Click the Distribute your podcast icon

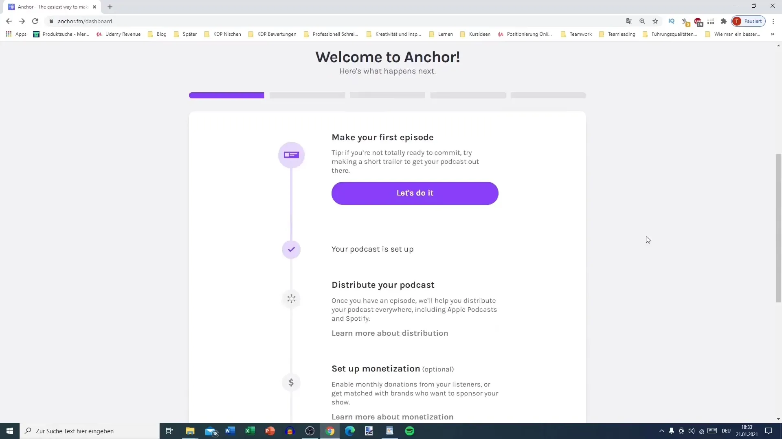[x=291, y=299]
